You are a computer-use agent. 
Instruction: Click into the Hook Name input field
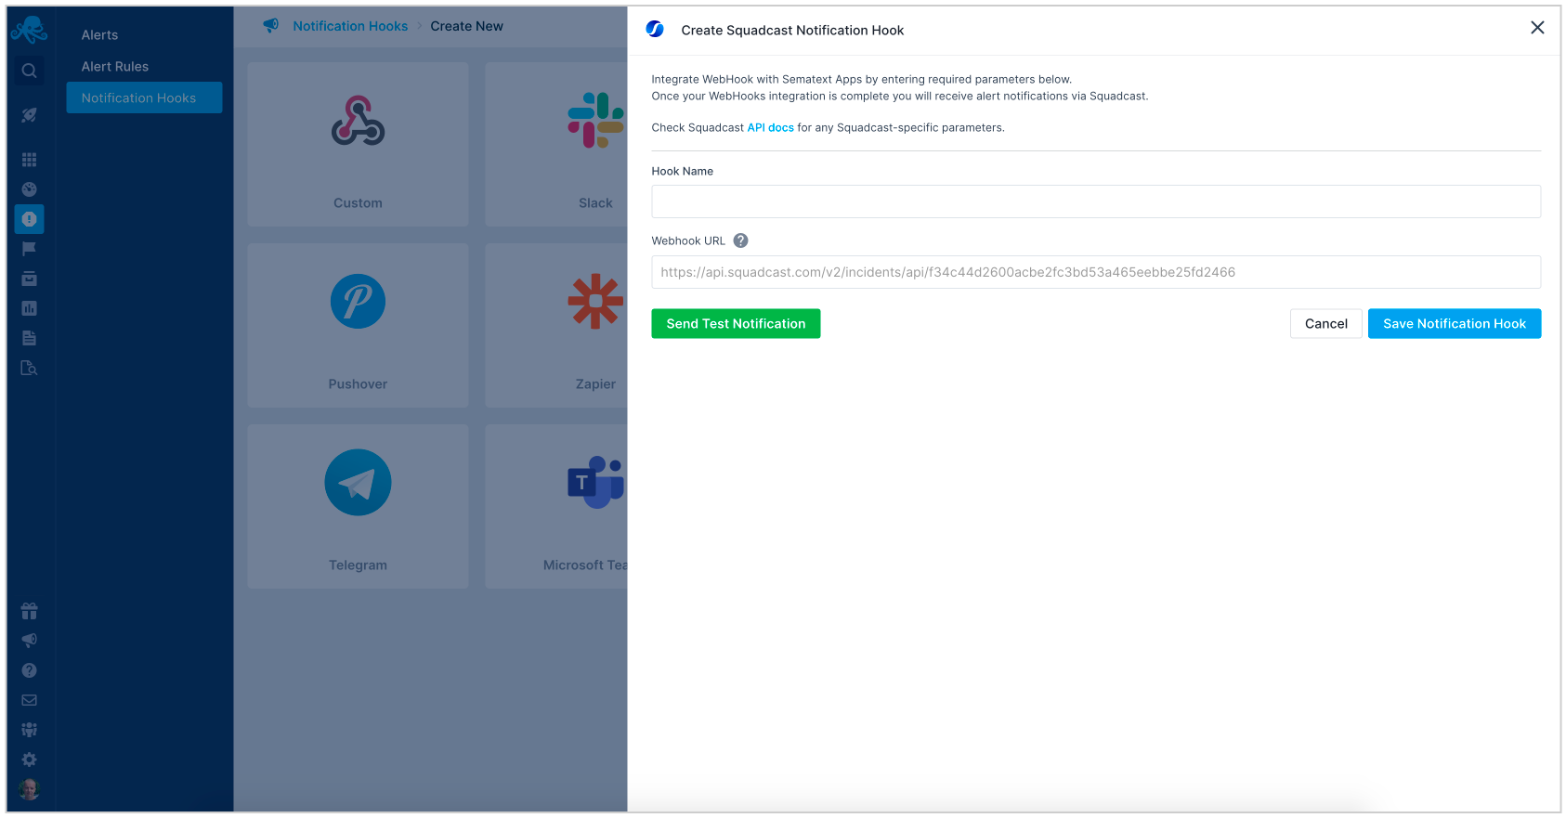[x=1096, y=201]
